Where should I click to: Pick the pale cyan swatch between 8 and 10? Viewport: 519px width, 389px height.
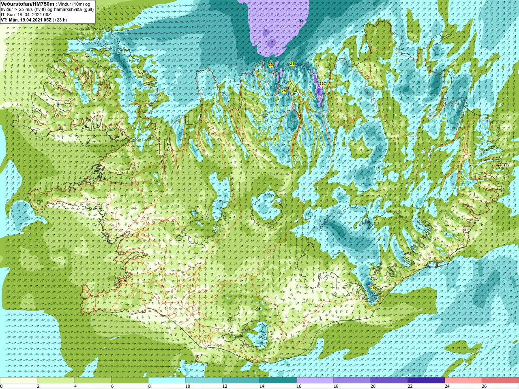point(167,380)
